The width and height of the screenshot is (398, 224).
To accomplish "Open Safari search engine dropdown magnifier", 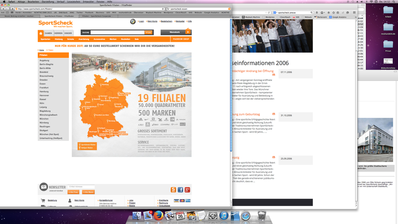I will [x=168, y=9].
